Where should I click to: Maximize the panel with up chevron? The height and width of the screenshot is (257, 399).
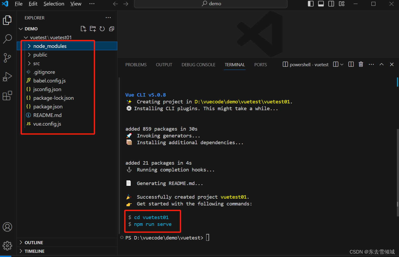(x=382, y=64)
